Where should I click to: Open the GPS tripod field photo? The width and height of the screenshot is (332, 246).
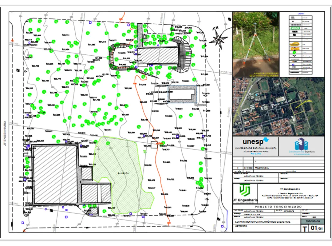255,44
